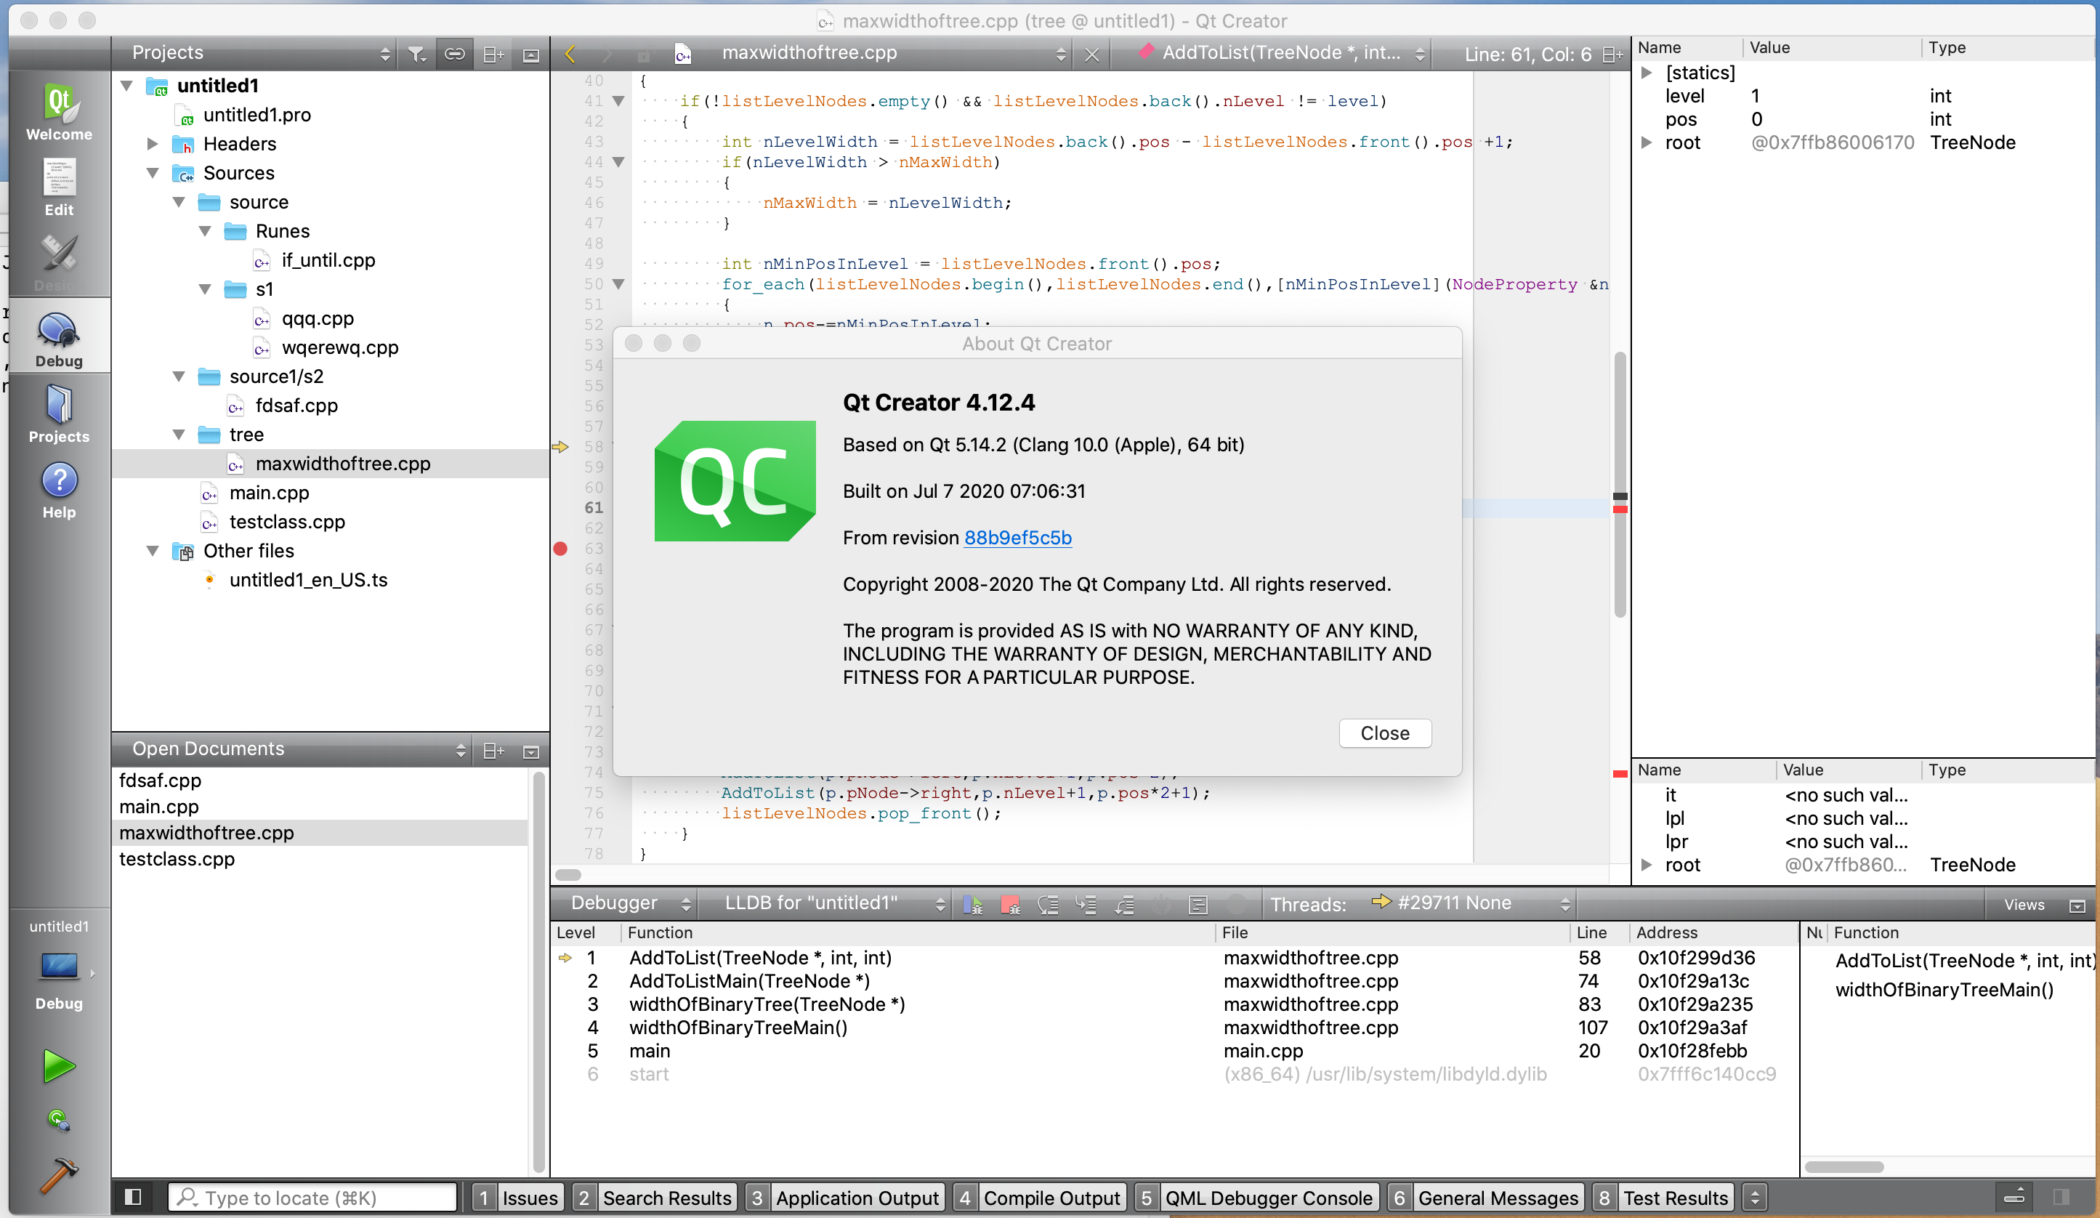Fold the for_each block at line 50
This screenshot has width=2100, height=1218.
click(618, 284)
